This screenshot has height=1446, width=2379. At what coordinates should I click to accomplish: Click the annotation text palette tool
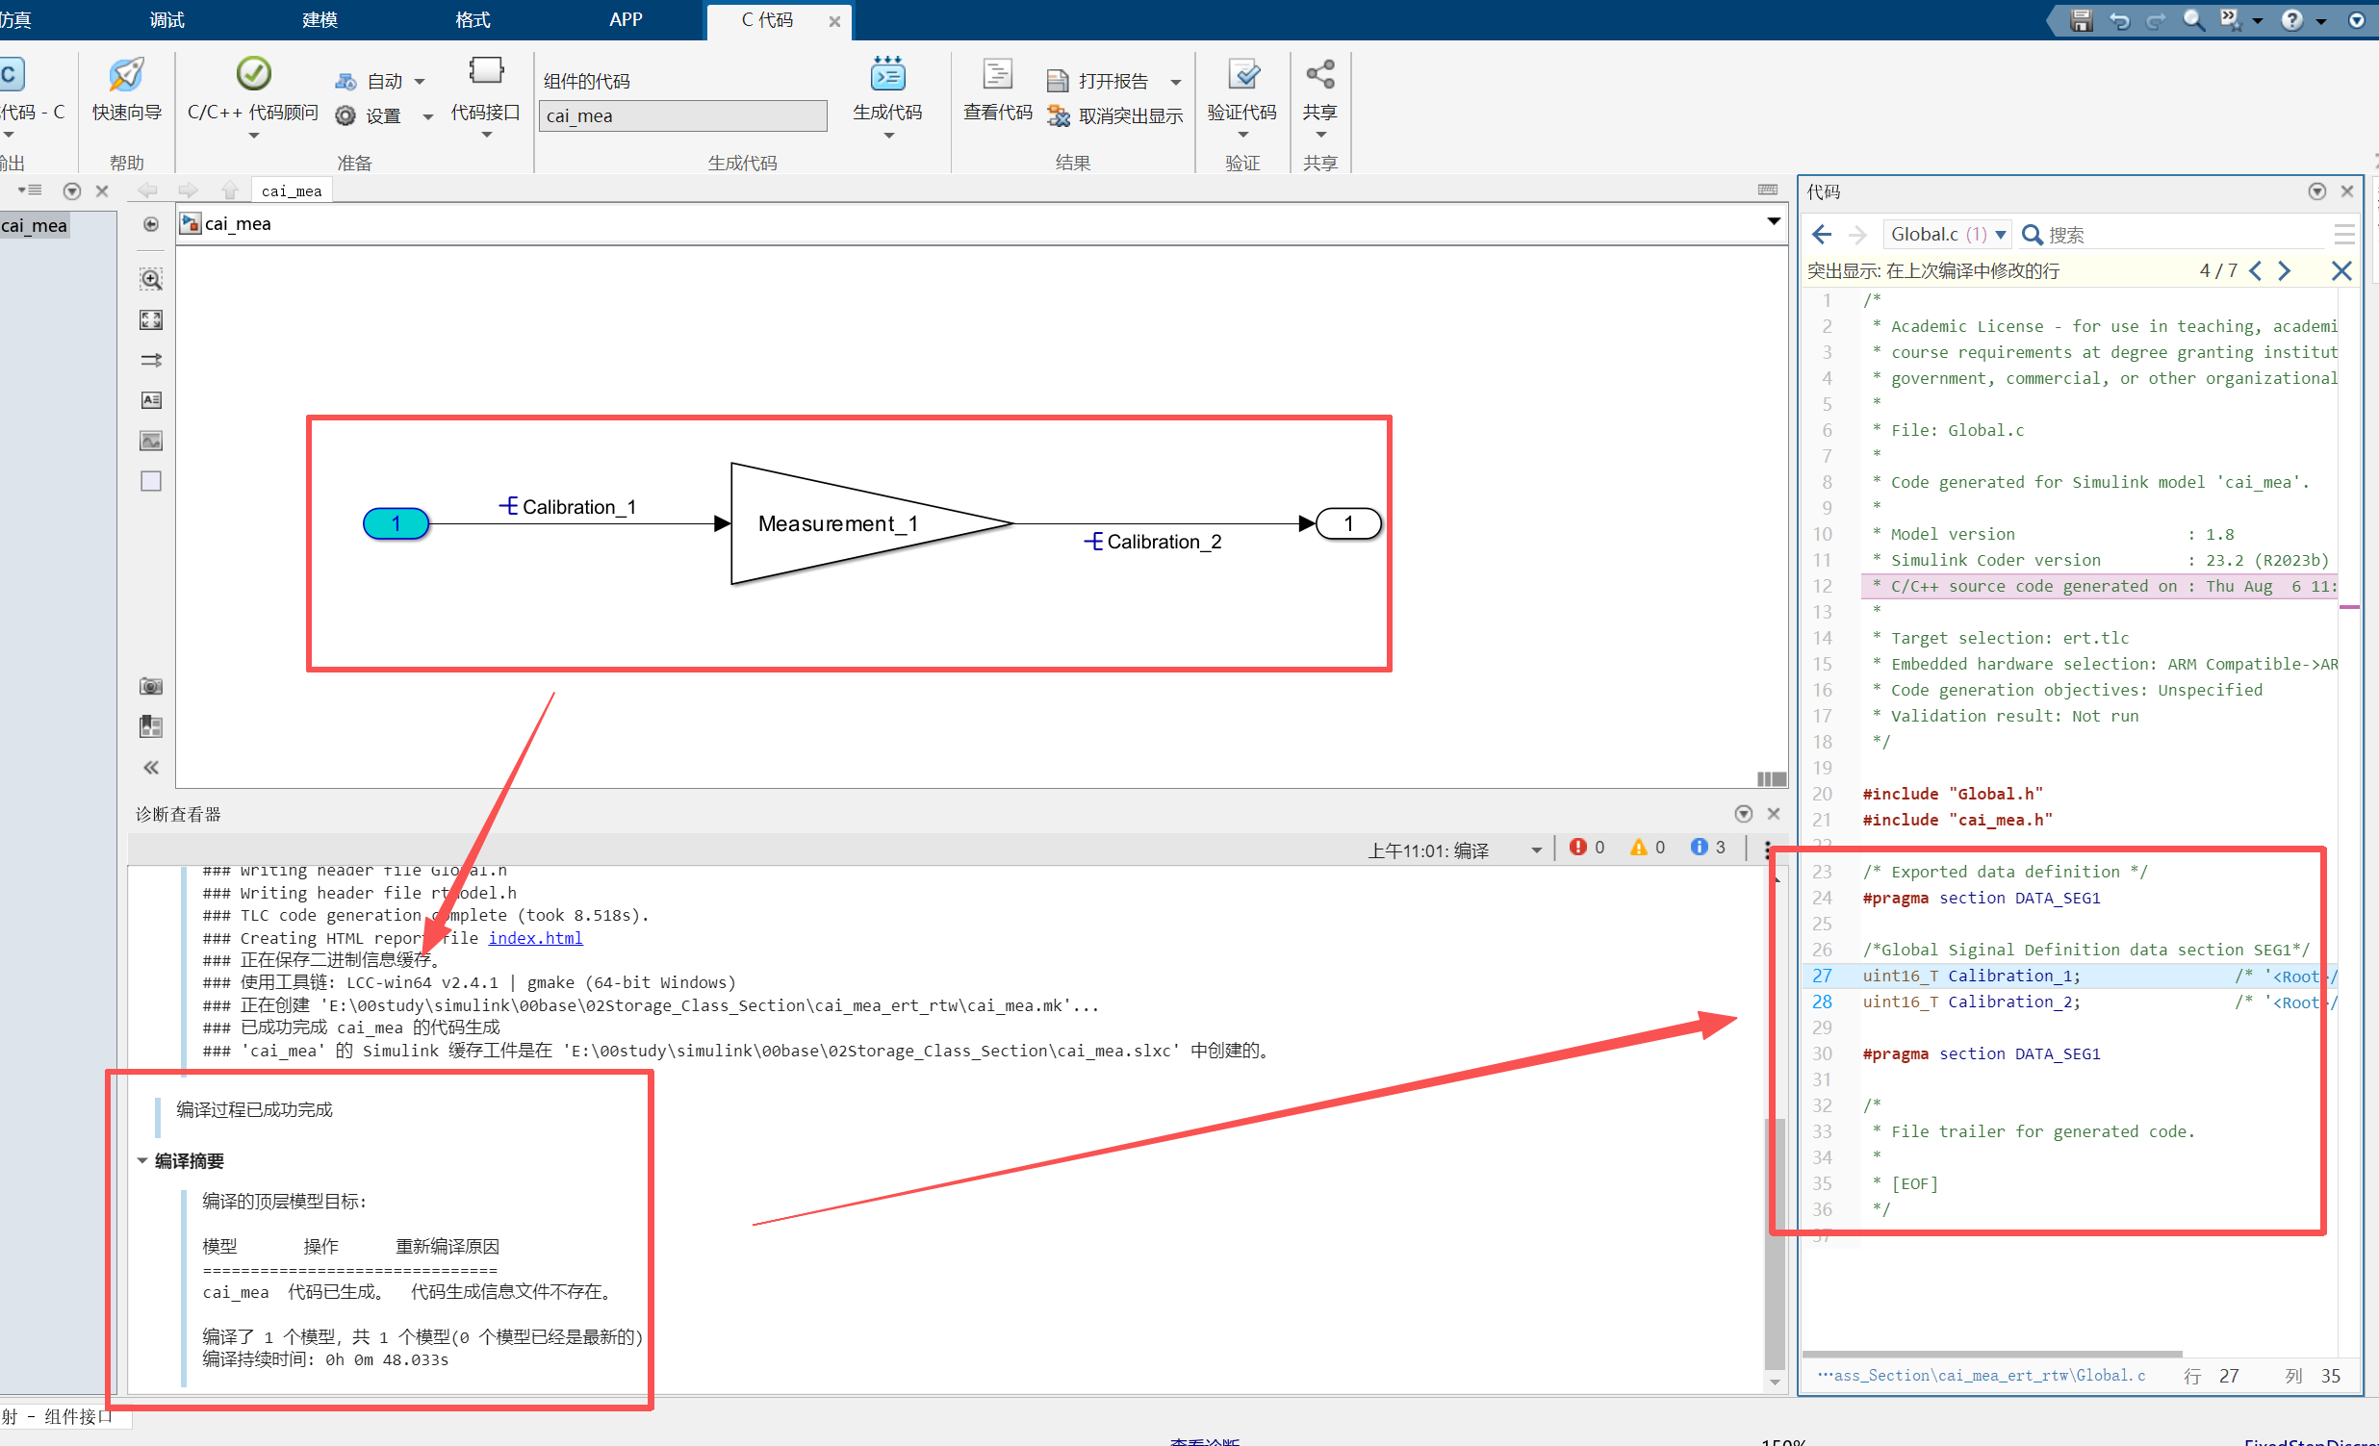[151, 399]
